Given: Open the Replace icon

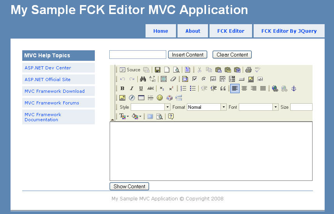Looking at the screenshot, I should (152, 79).
